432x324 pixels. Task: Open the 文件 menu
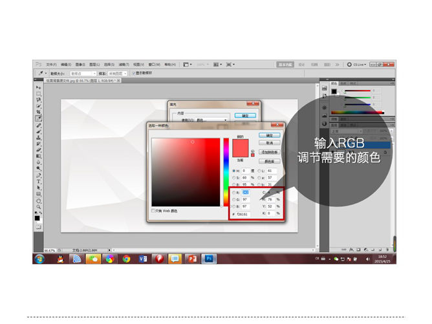click(50, 65)
